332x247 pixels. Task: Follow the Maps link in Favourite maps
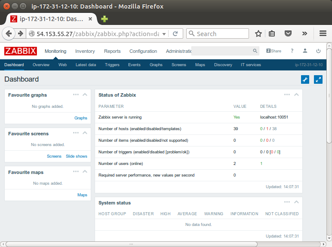pyautogui.click(x=82, y=195)
